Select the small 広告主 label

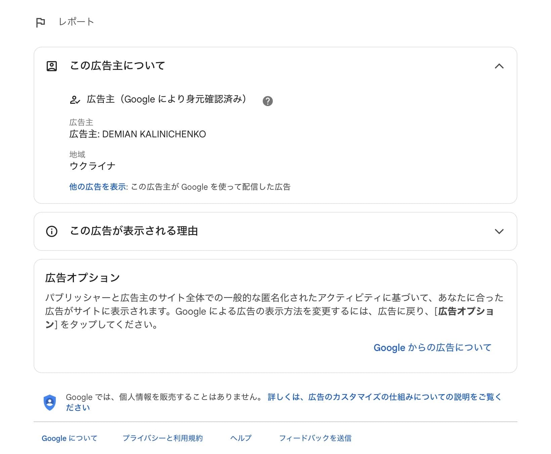(81, 122)
